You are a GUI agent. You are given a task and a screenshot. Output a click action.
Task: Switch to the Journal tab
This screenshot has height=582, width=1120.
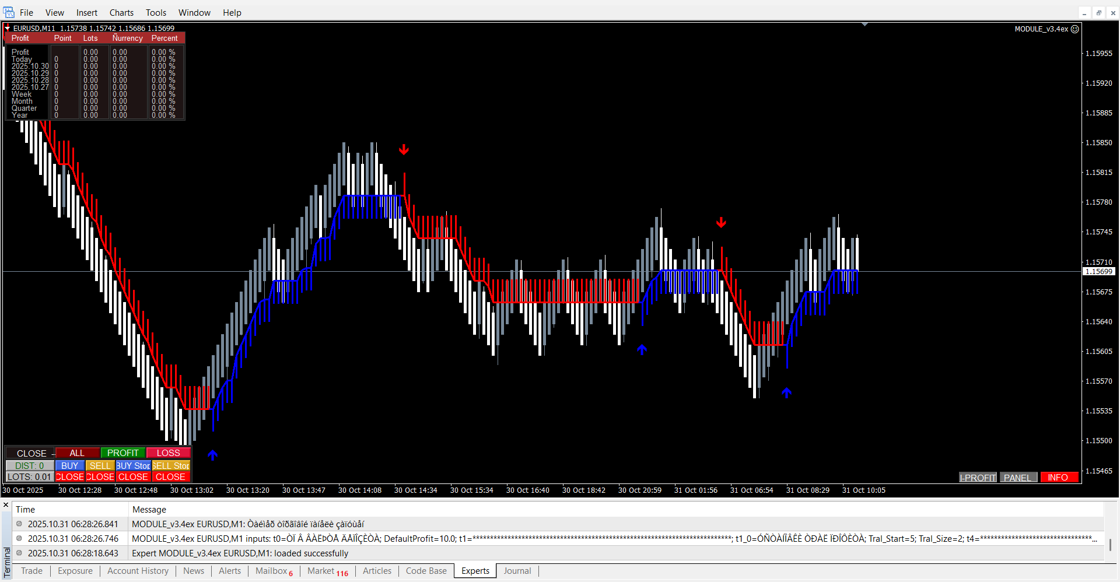[517, 571]
